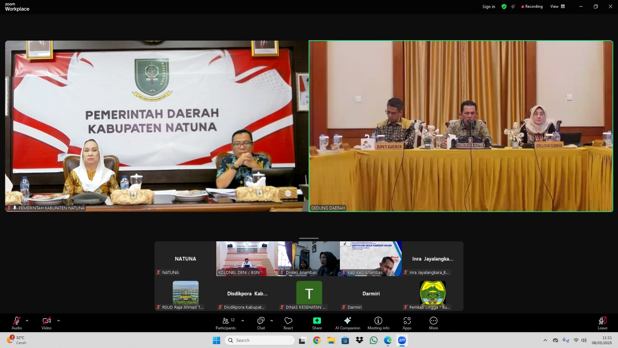Viewport: 618px width, 348px height.
Task: View Meeting info
Action: pyautogui.click(x=377, y=322)
